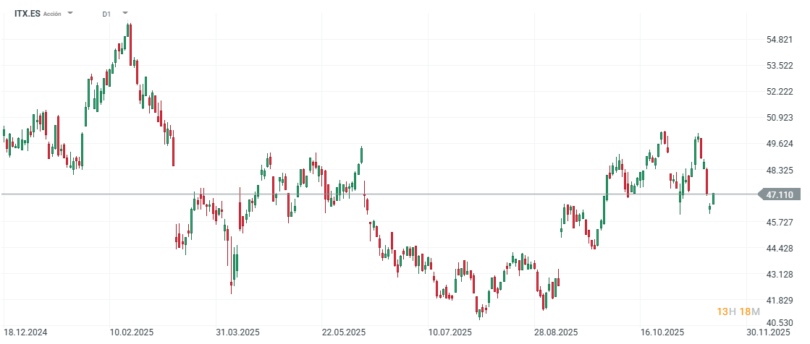Click the 30.11.2025 date label
The image size is (810, 344).
[x=769, y=332]
